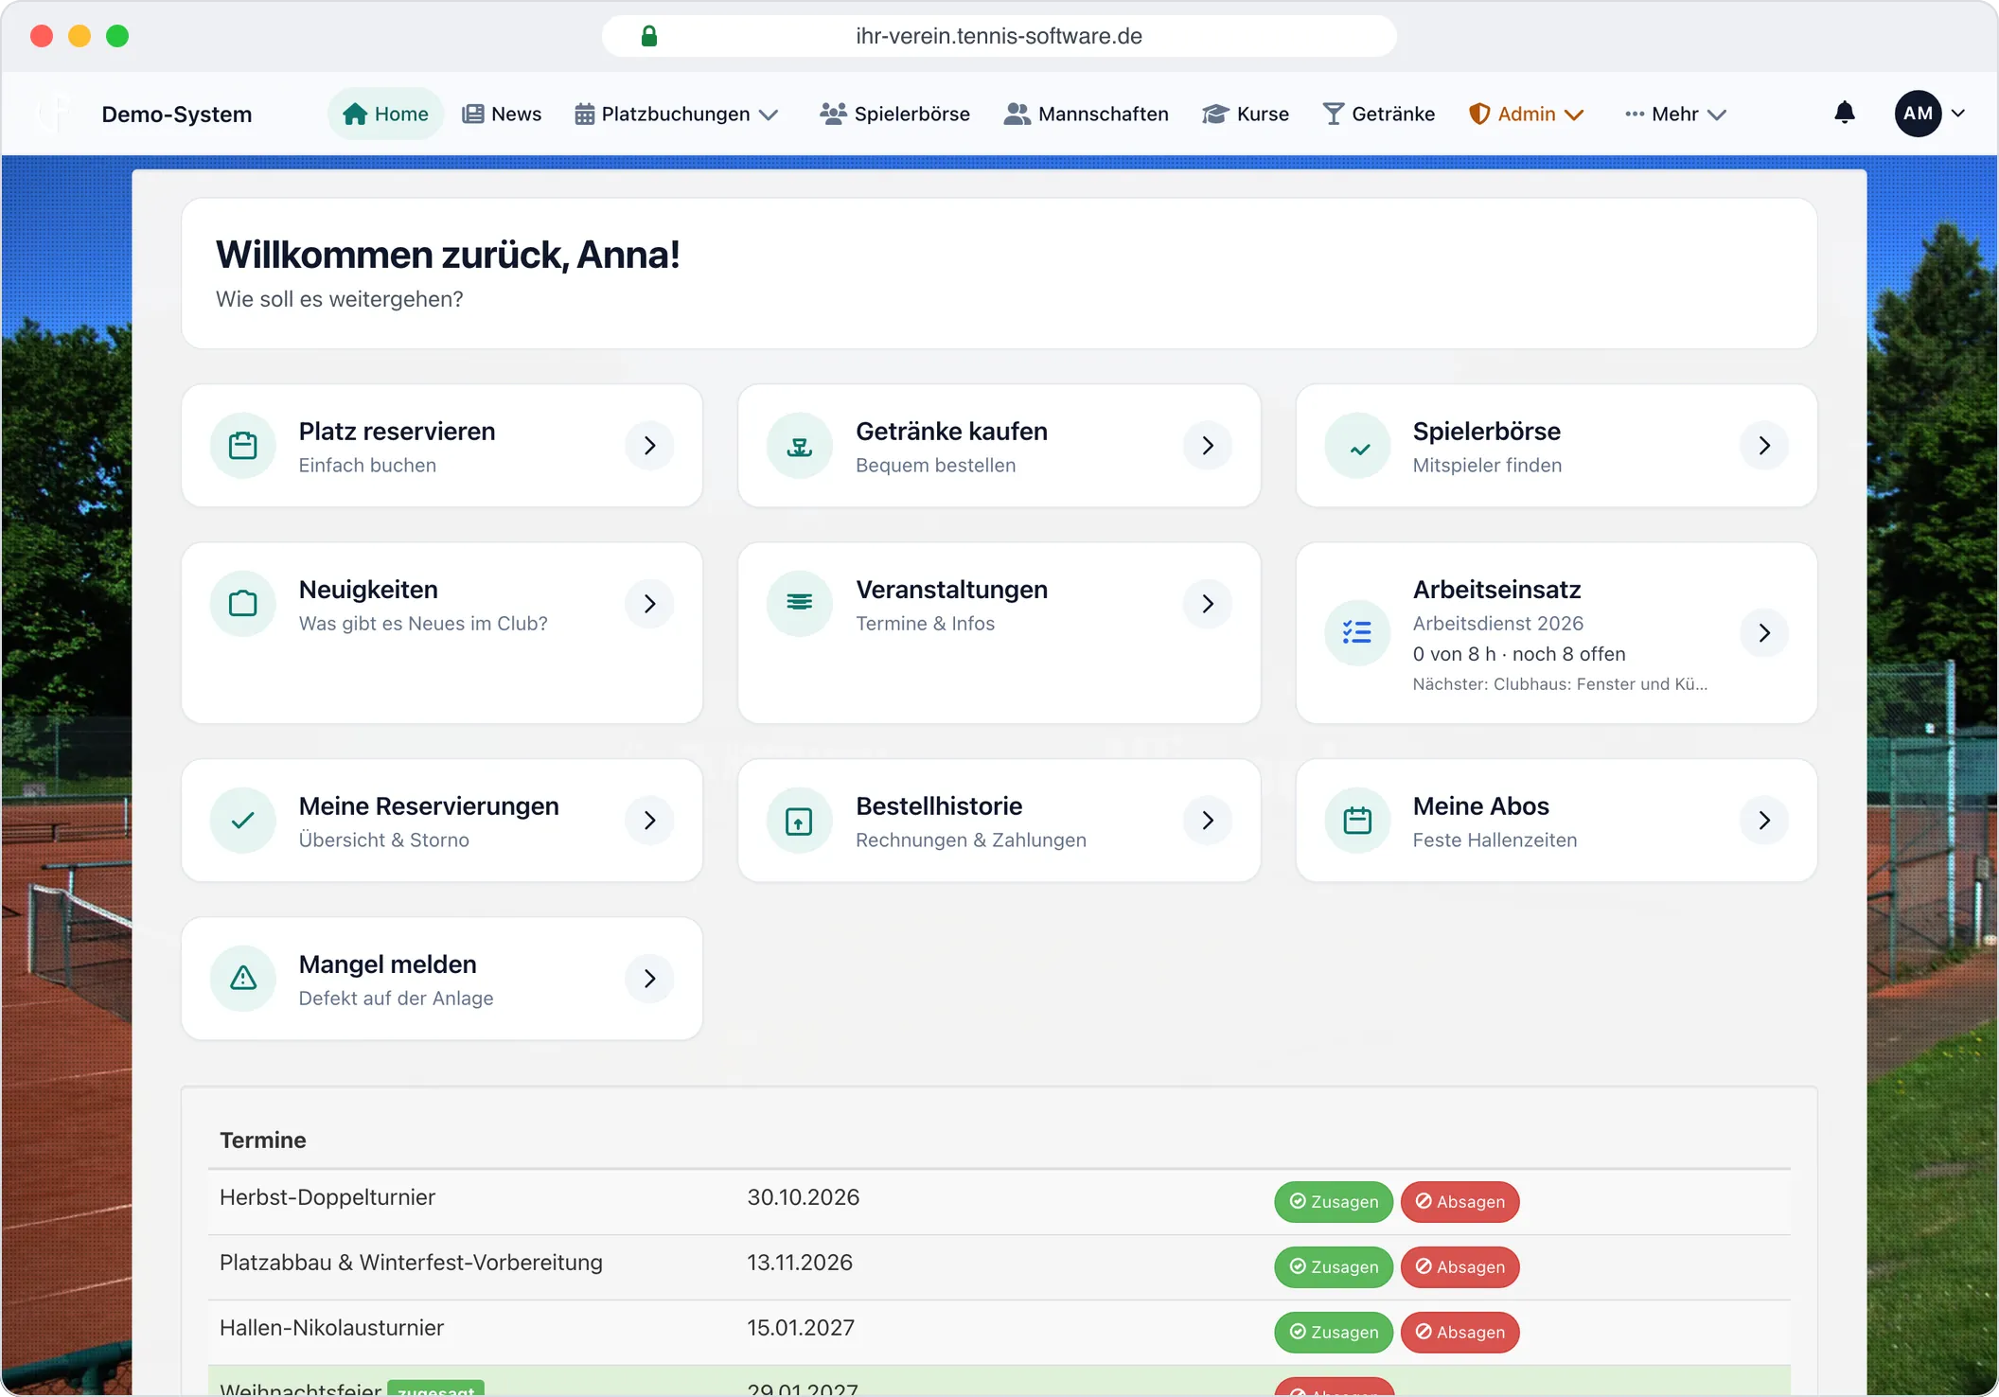
Task: Click the Meine Reservierungen check icon
Action: tap(243, 821)
